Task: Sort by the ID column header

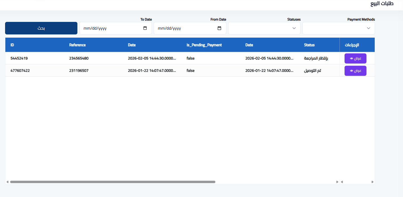Action: click(x=12, y=45)
